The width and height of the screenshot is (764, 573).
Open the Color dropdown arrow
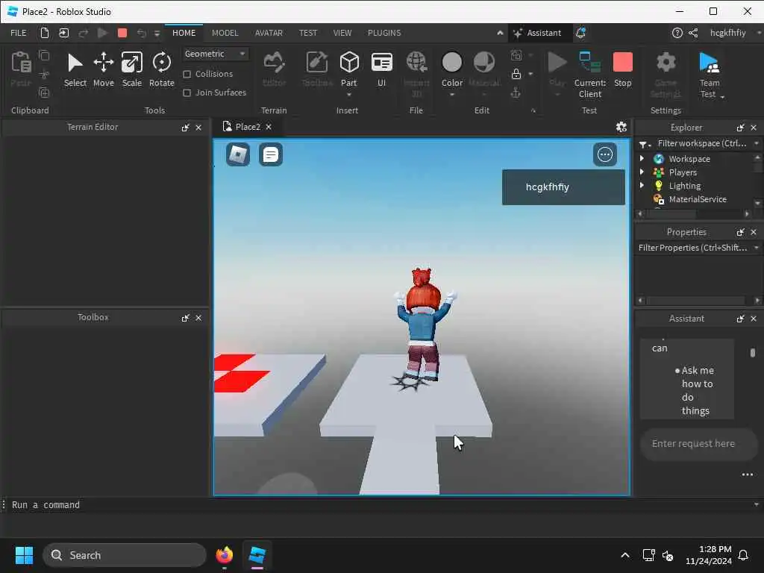point(451,95)
